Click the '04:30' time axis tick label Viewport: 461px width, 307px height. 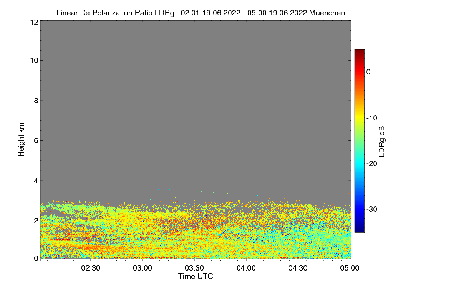point(298,268)
